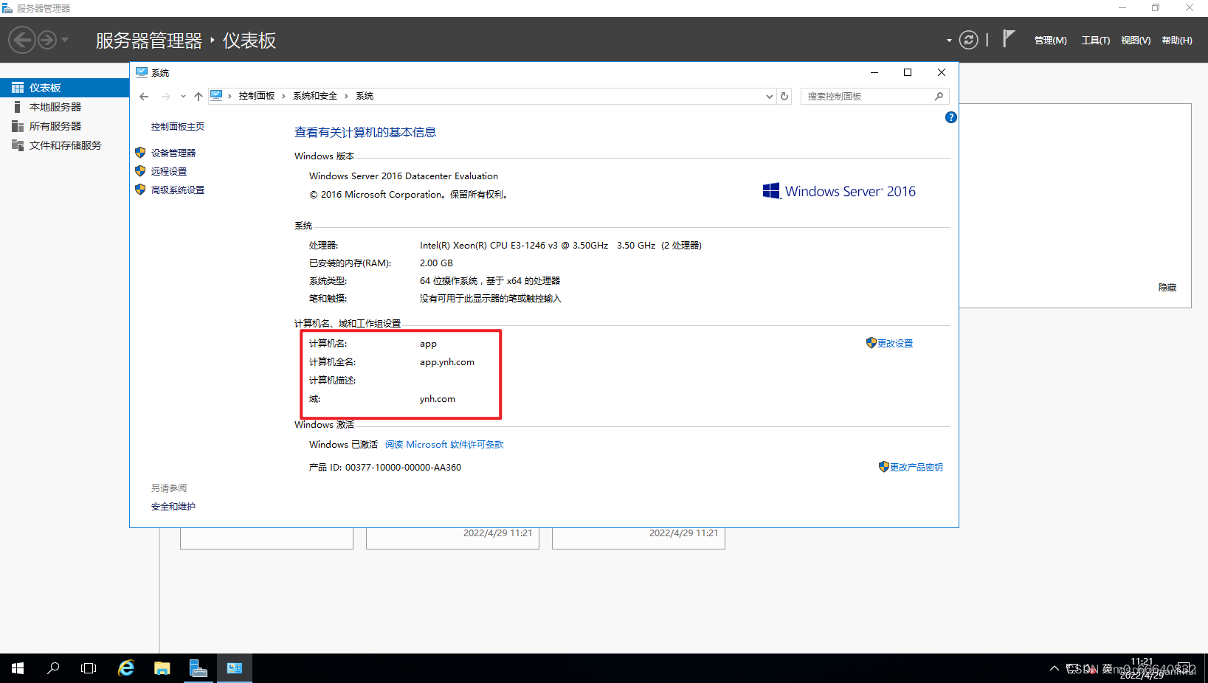
Task: Click the domain value ynh.com
Action: [438, 399]
